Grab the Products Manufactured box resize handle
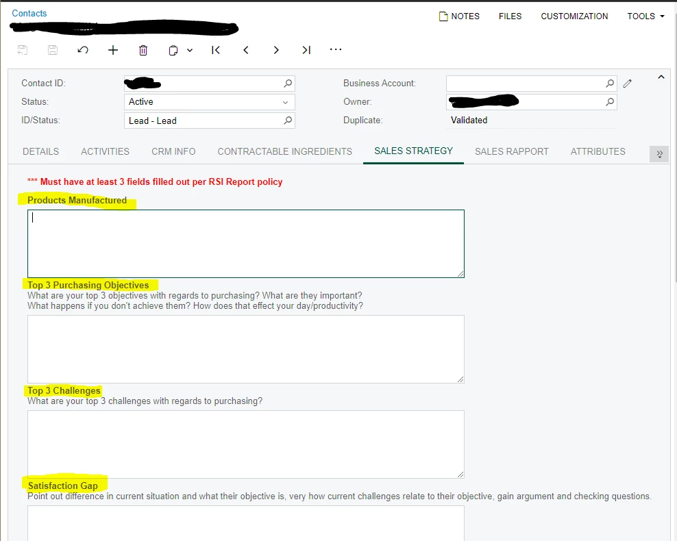 [x=460, y=274]
